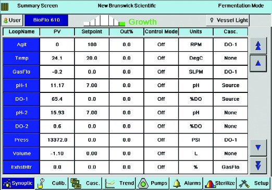Screen dimensions: 272x190
Task: Click the ExhstHtr cascade cell GasFlo
Action: [x=230, y=167]
